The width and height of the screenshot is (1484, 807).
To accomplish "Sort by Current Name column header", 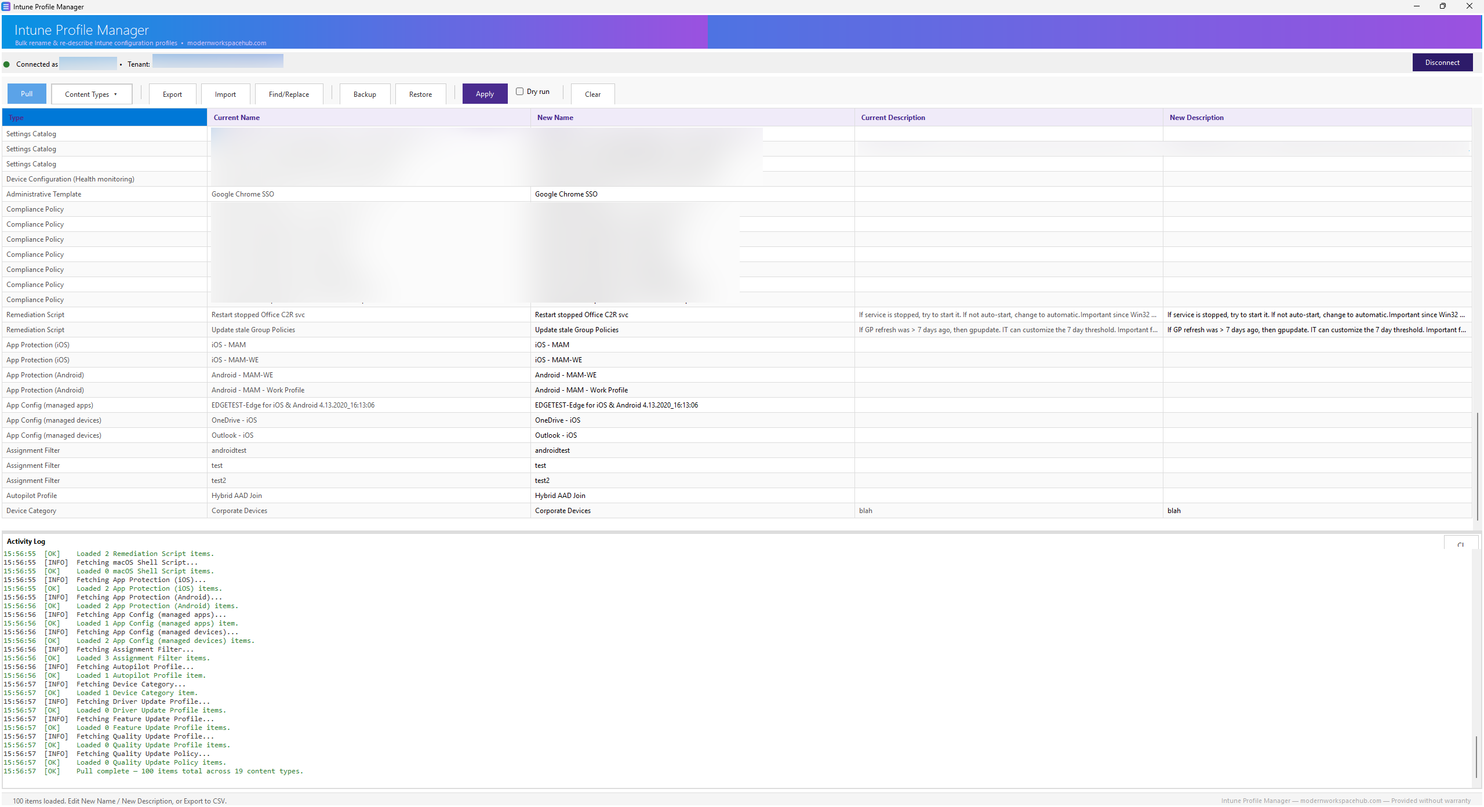I will (x=369, y=118).
